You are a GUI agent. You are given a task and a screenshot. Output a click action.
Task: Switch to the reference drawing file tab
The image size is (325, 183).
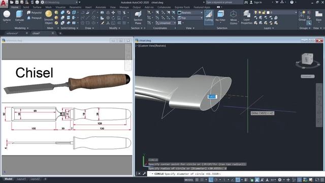click(12, 33)
